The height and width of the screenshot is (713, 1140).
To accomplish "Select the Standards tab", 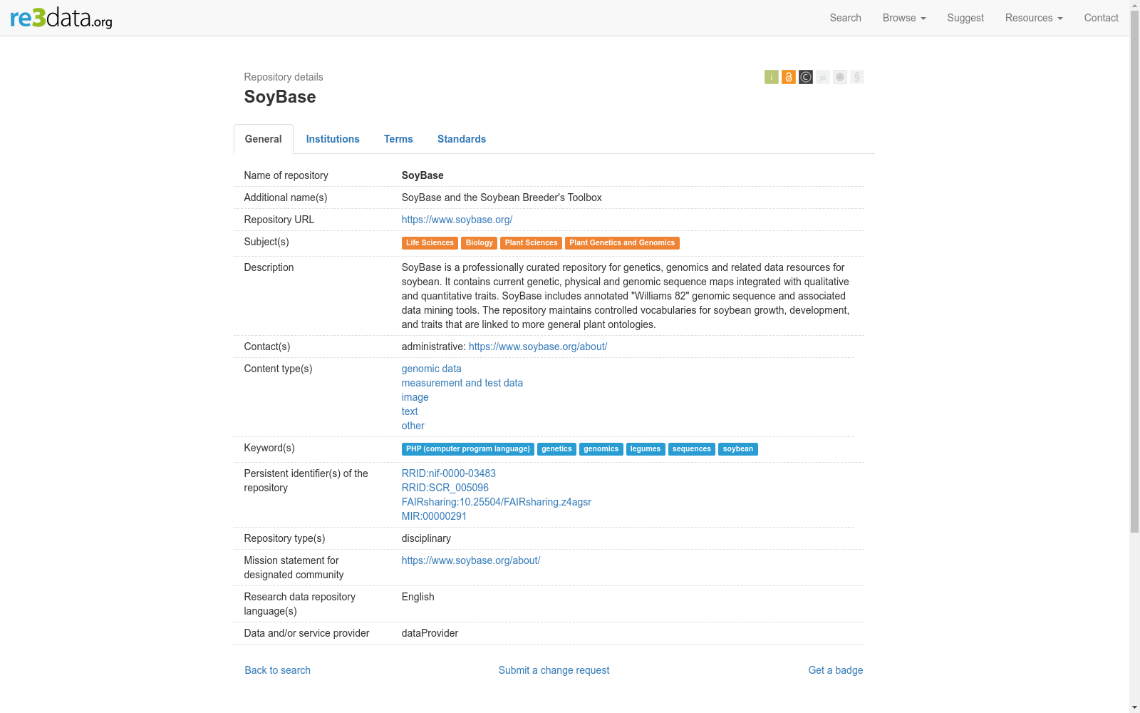I will pyautogui.click(x=462, y=139).
